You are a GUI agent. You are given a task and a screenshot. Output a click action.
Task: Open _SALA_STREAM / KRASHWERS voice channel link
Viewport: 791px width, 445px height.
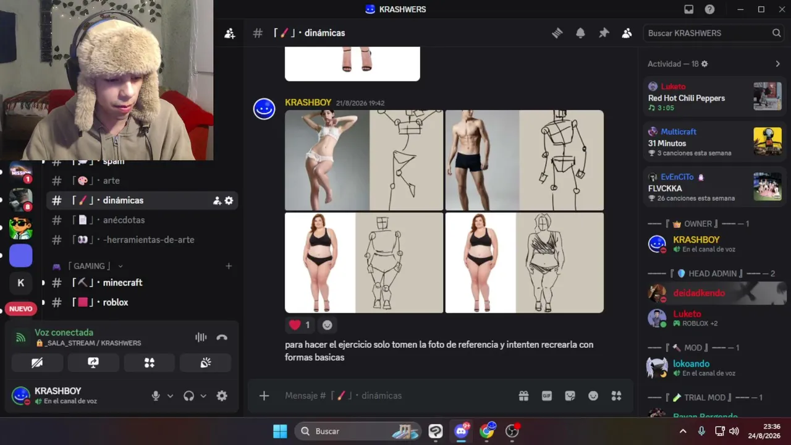[88, 343]
